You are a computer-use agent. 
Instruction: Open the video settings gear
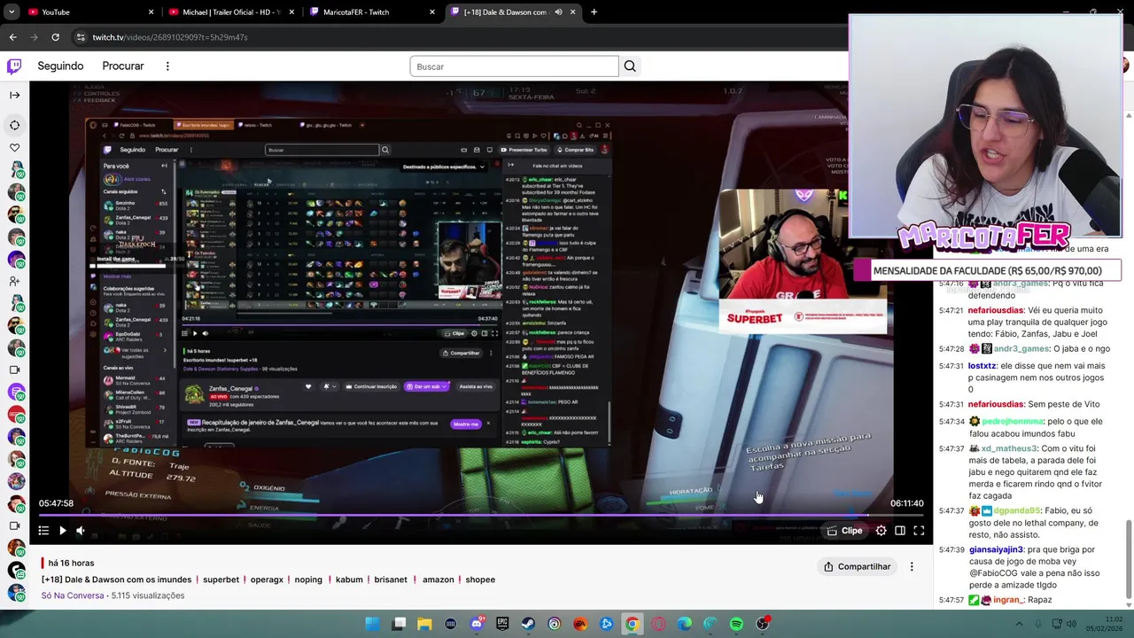click(x=881, y=531)
